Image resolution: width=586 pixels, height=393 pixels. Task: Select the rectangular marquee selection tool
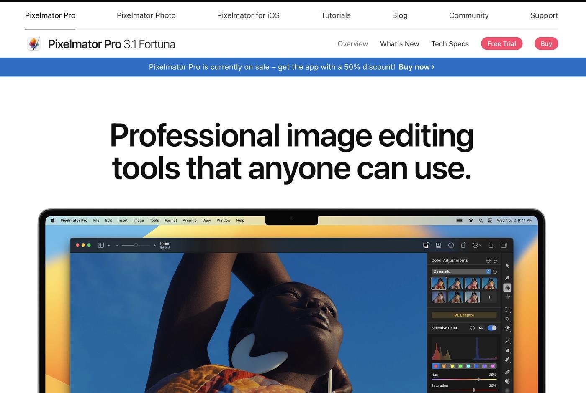507,309
